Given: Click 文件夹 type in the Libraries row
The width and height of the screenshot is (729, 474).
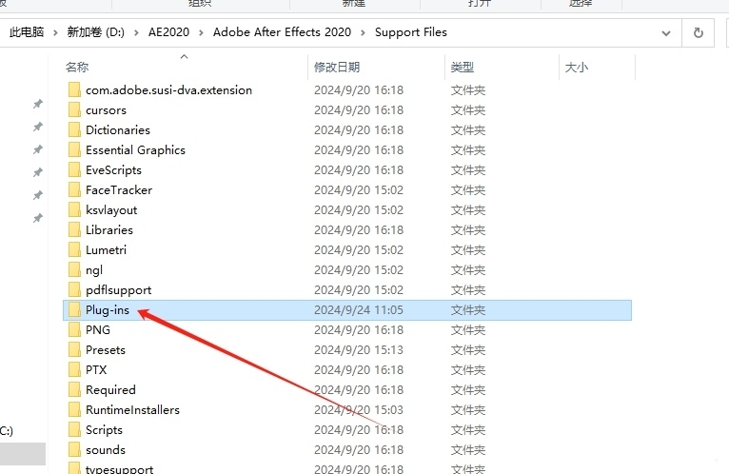Looking at the screenshot, I should coord(467,229).
